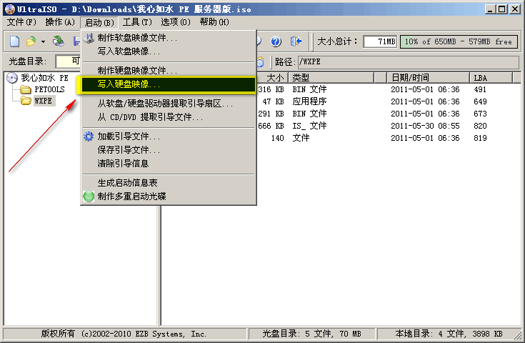Click the 路径 field showing /WXPE
525x343 pixels.
click(x=408, y=62)
